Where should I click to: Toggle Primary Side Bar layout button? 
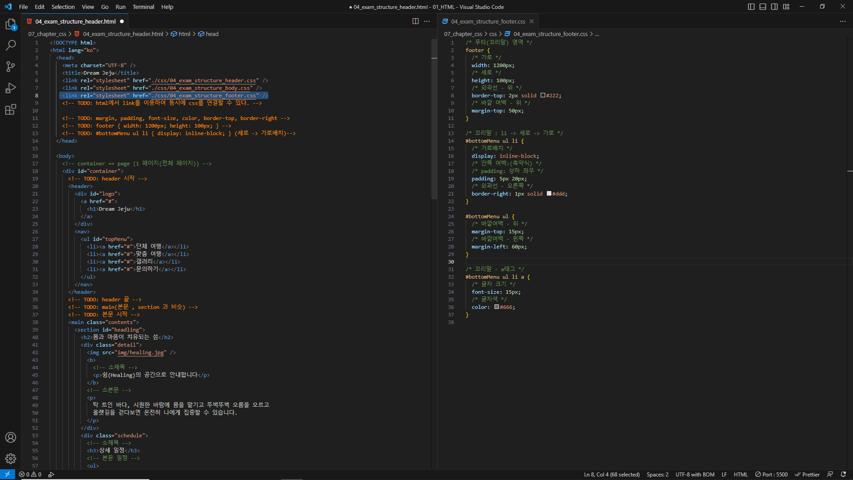click(751, 7)
